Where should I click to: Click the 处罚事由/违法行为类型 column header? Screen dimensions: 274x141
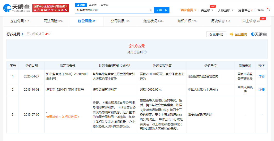(114, 66)
